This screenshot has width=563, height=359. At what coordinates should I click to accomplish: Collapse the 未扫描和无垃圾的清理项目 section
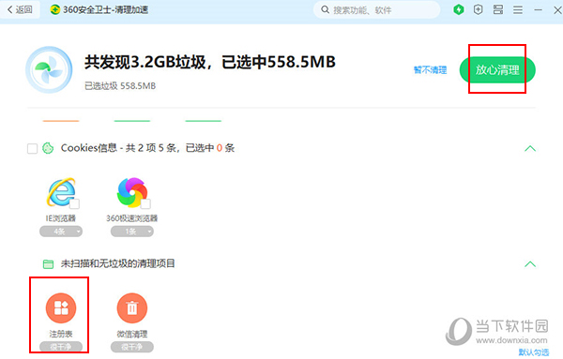point(530,264)
